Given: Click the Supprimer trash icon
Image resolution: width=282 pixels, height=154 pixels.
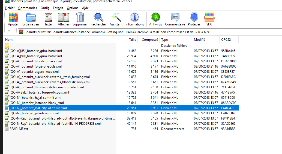Looking at the screenshot, I should point(80,17).
